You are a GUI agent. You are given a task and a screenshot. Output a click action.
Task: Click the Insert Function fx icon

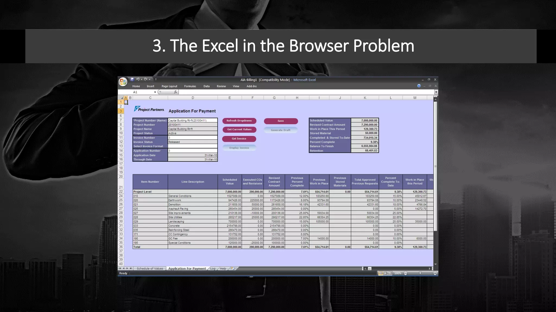176,92
